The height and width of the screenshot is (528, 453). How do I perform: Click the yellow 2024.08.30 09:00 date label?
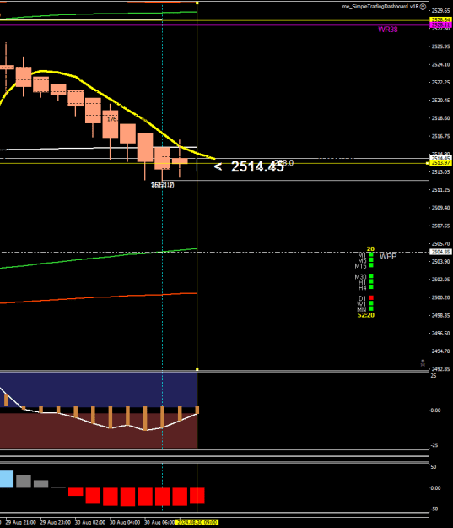(x=197, y=523)
